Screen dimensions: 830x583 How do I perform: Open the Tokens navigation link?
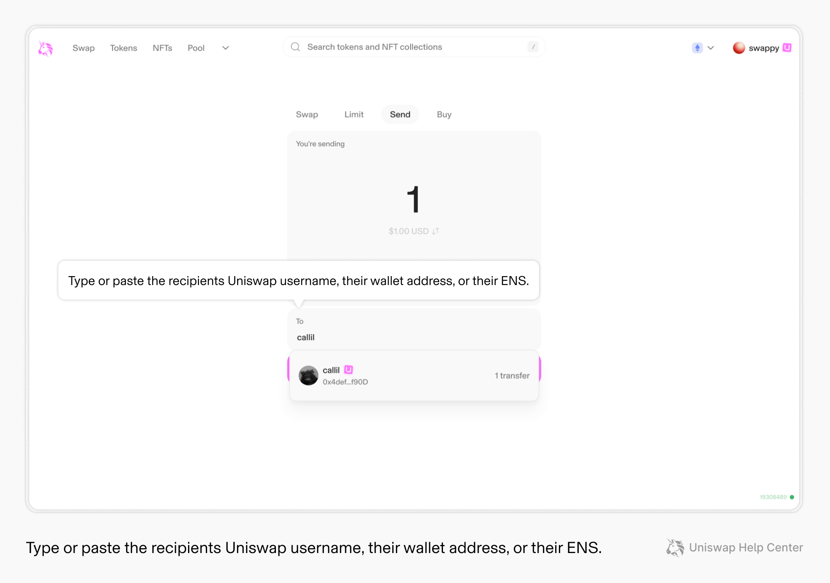(x=124, y=48)
